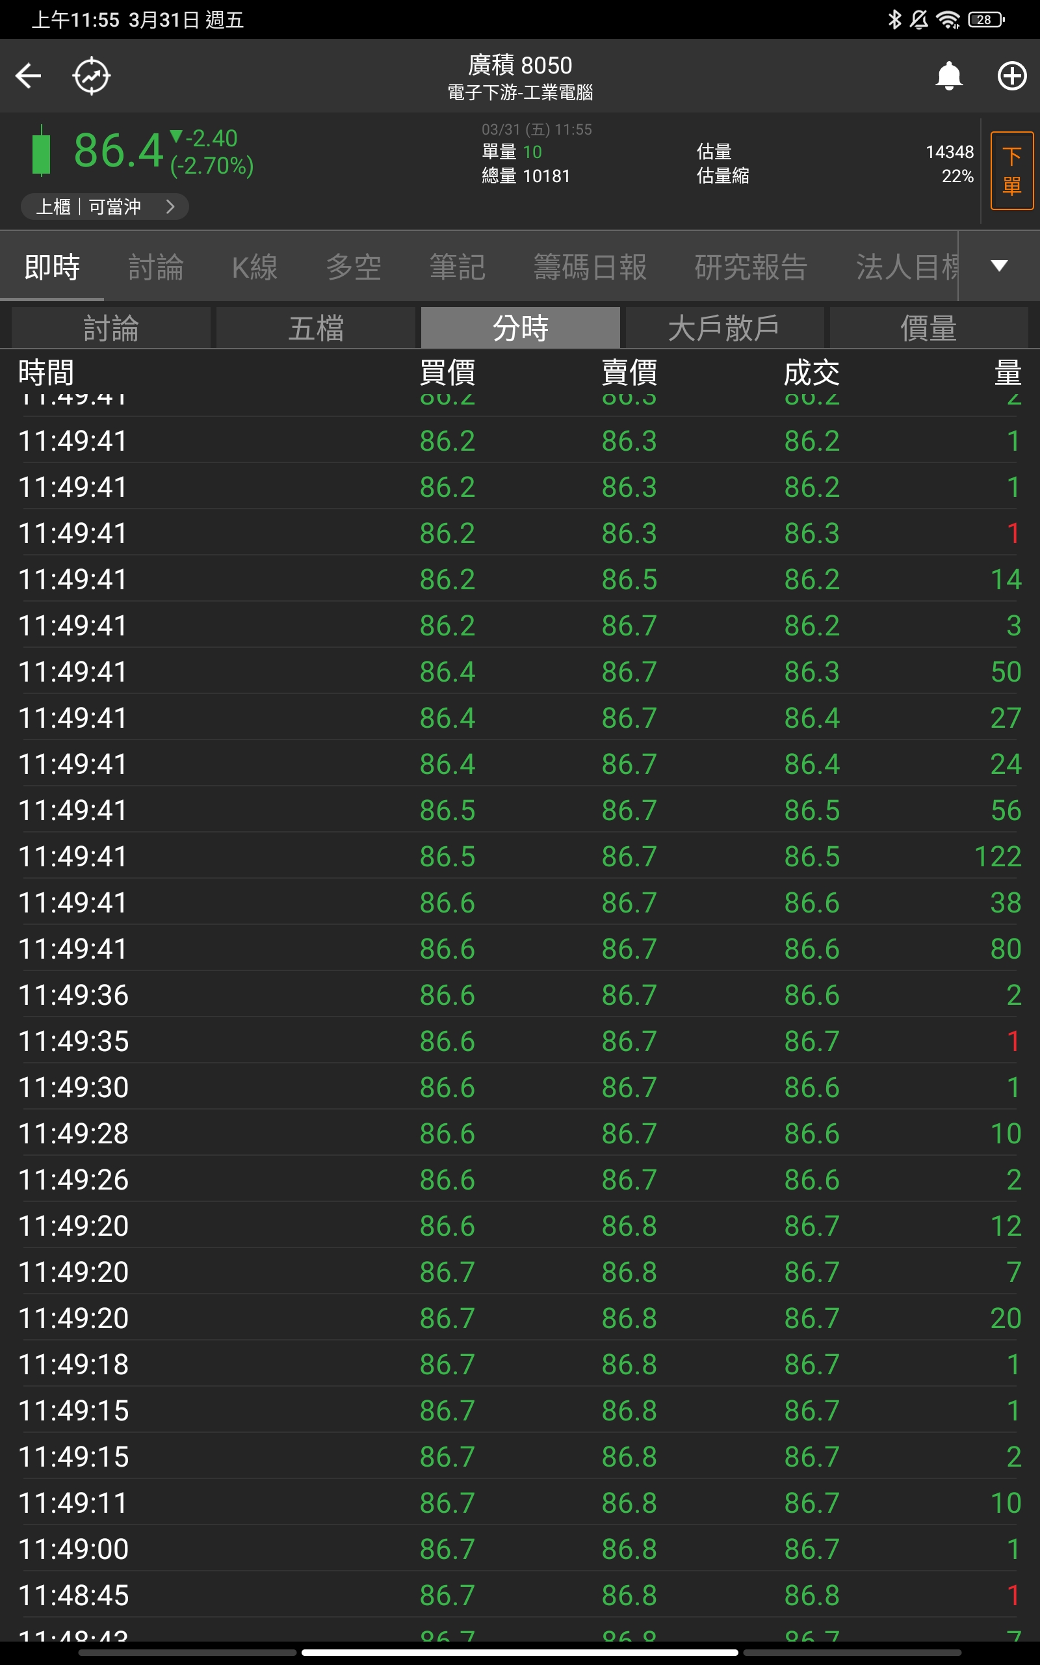Tap the Bluetooth status icon
Image resolution: width=1040 pixels, height=1665 pixels.
pyautogui.click(x=894, y=20)
